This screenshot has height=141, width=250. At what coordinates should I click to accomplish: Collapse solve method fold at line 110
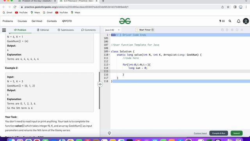(109, 55)
